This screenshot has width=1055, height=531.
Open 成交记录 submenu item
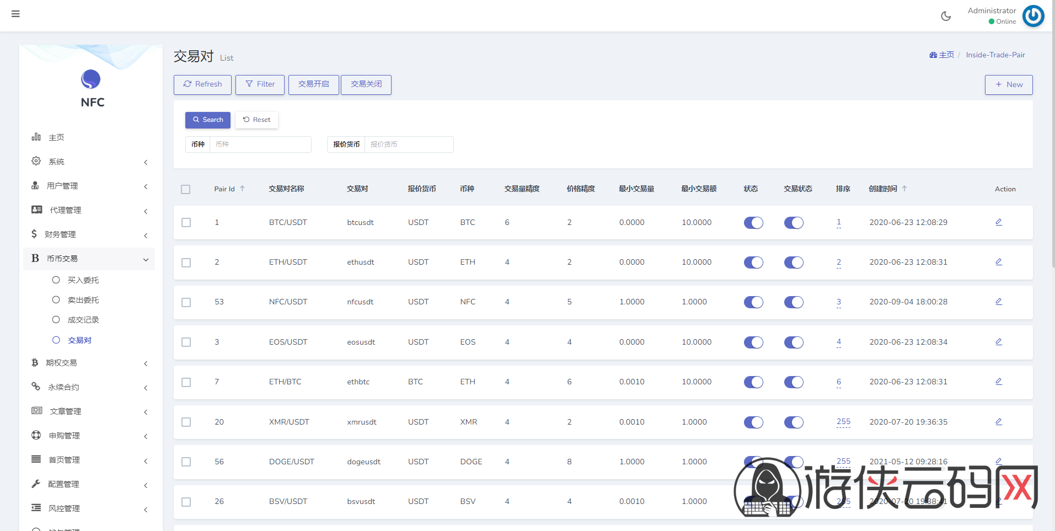tap(83, 320)
